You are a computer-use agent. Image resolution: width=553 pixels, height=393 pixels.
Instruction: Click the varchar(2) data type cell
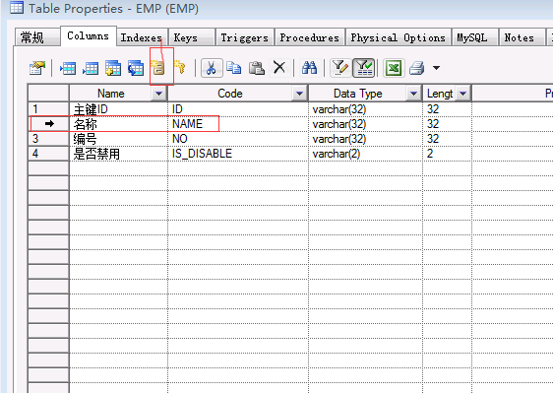(x=365, y=154)
